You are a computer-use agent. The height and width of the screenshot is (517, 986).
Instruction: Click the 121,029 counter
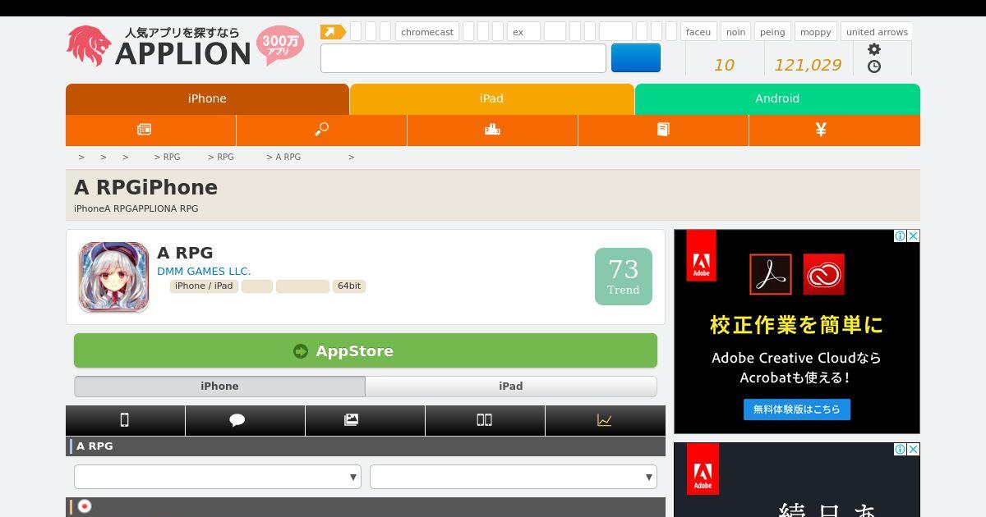(x=808, y=65)
